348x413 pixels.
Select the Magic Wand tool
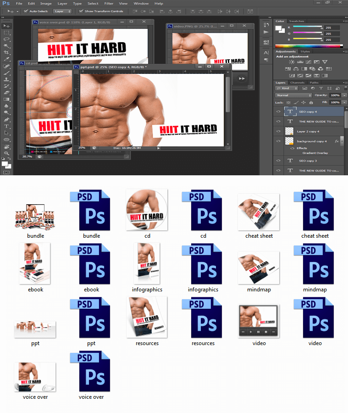6,46
